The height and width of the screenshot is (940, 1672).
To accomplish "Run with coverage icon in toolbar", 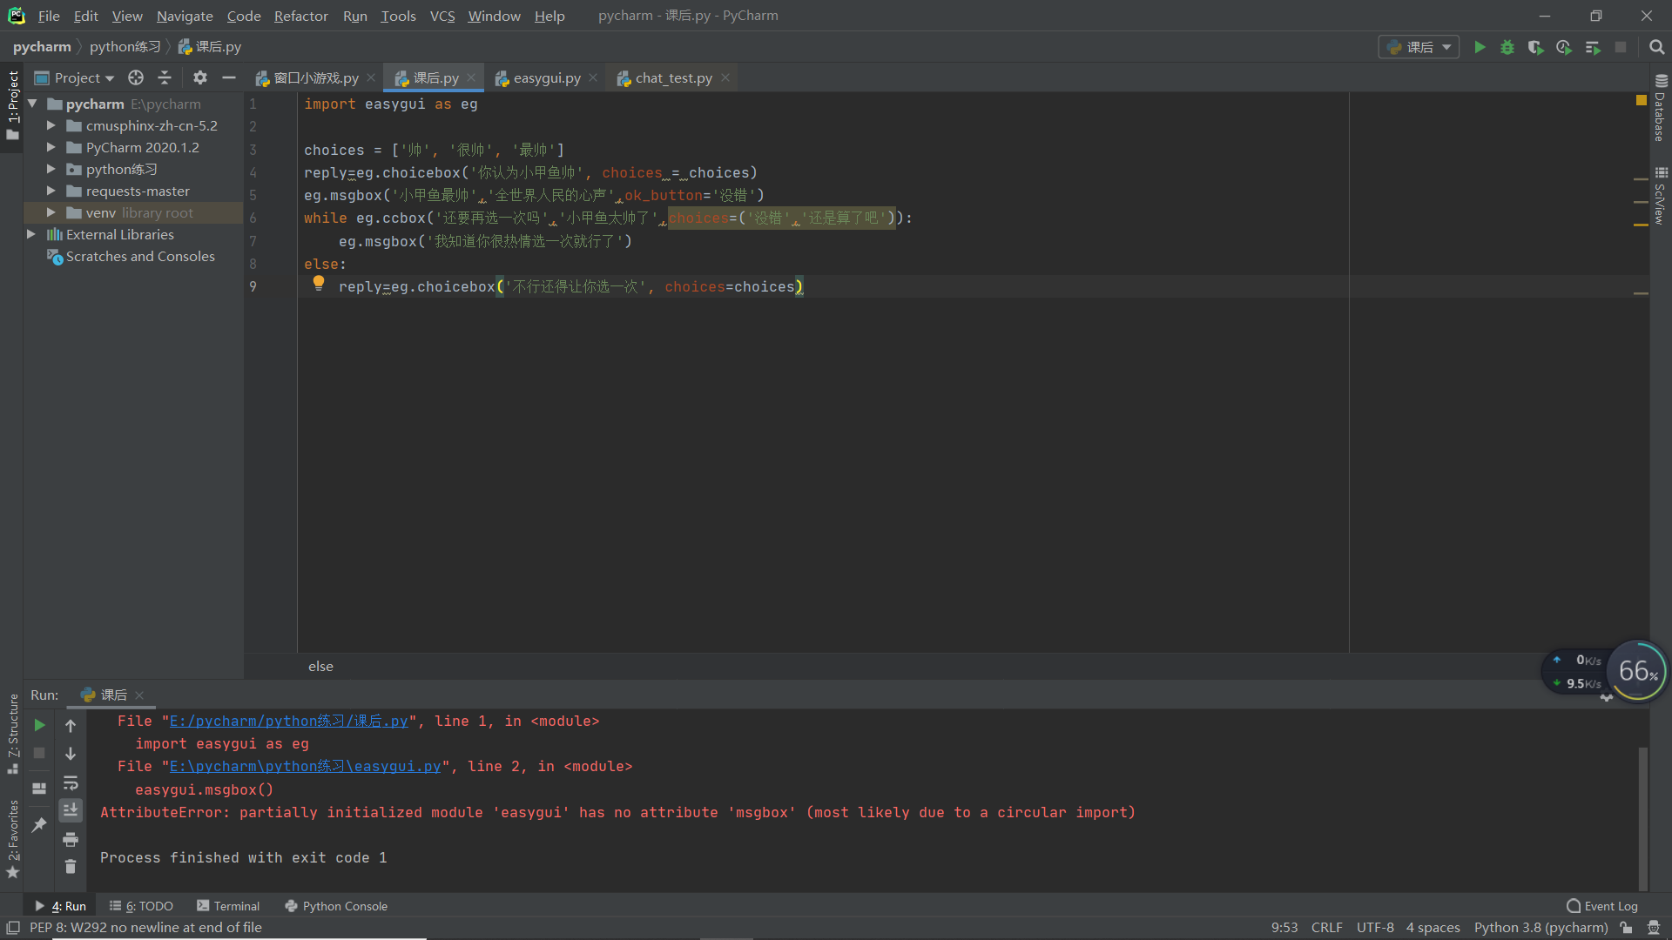I will pyautogui.click(x=1535, y=47).
